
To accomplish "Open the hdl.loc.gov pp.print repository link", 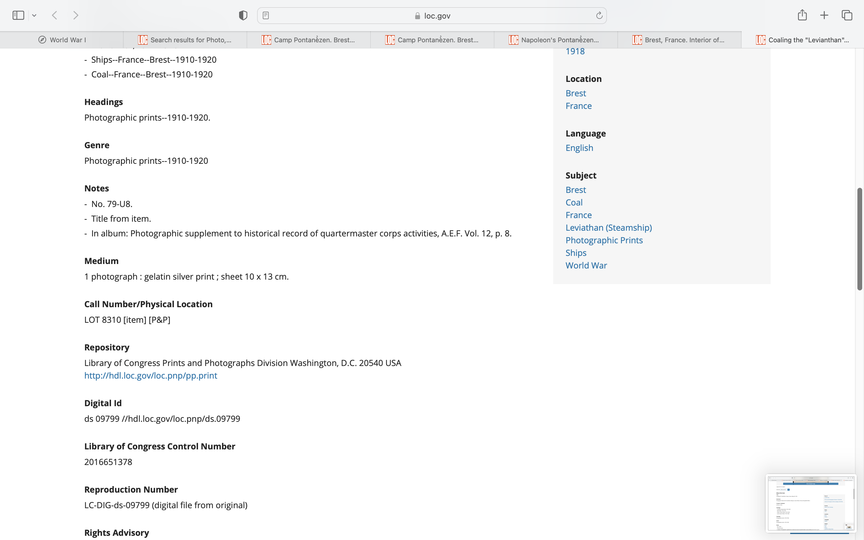I will pos(151,375).
